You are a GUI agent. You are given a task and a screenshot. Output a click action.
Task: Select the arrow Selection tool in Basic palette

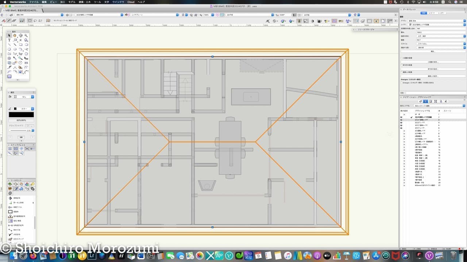pos(9,35)
